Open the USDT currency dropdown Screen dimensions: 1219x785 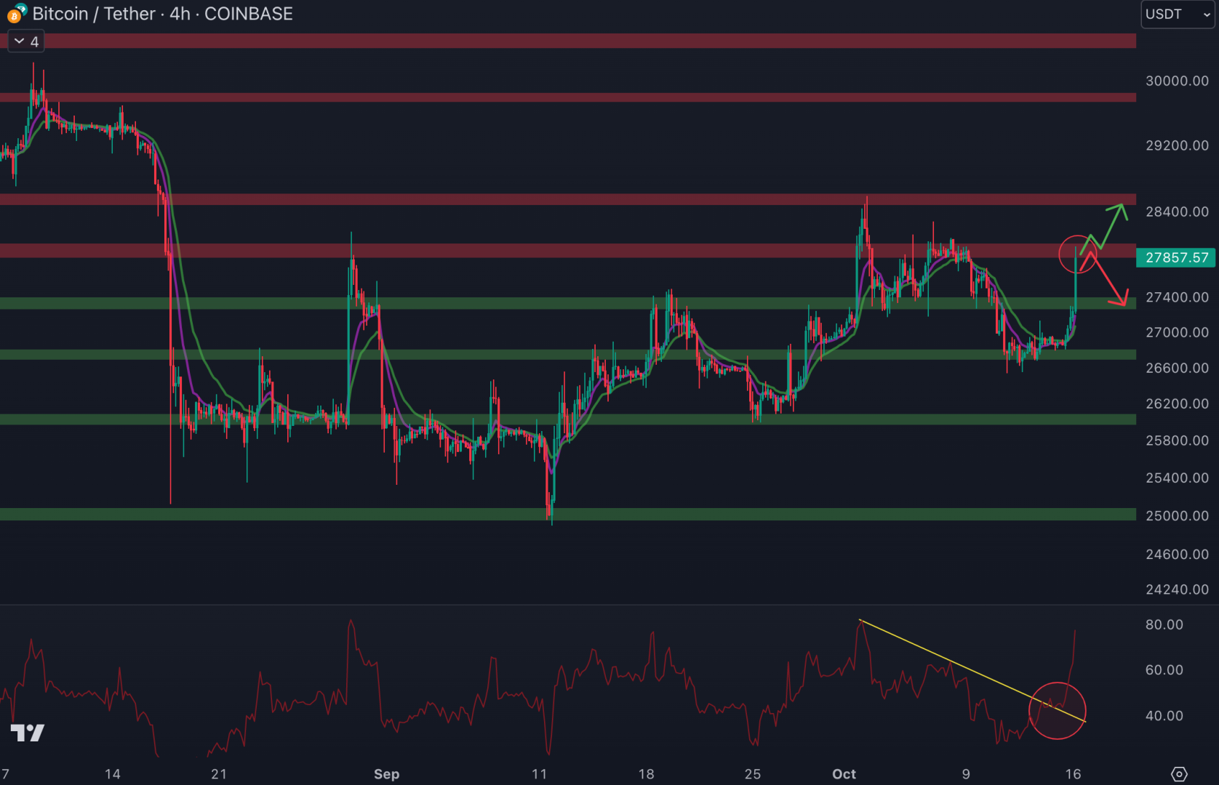[x=1178, y=14]
